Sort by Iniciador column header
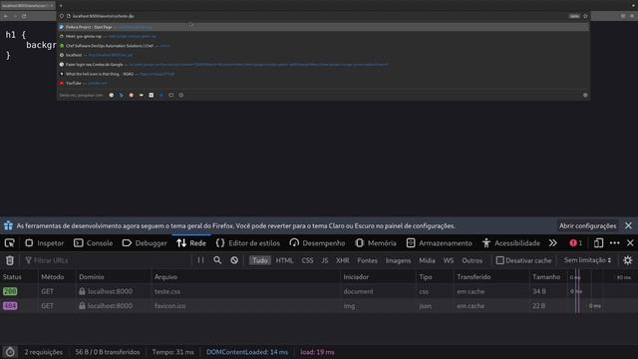Image resolution: width=638 pixels, height=359 pixels. click(x=377, y=277)
